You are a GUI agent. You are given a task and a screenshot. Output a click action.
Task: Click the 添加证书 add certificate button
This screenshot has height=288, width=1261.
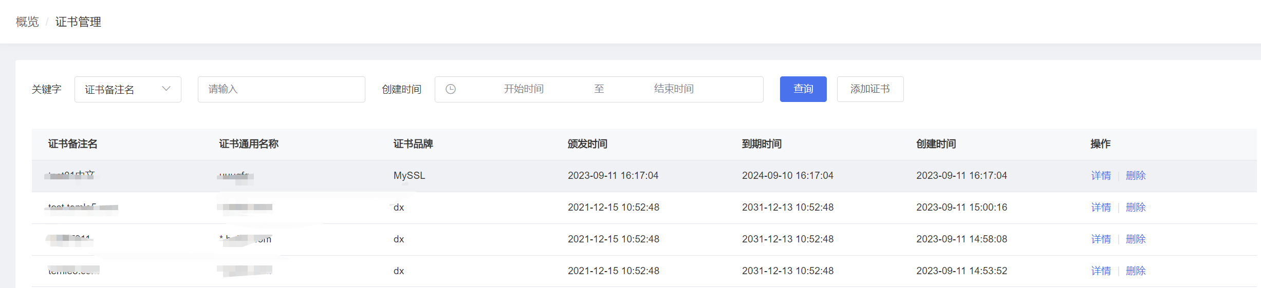click(x=869, y=89)
